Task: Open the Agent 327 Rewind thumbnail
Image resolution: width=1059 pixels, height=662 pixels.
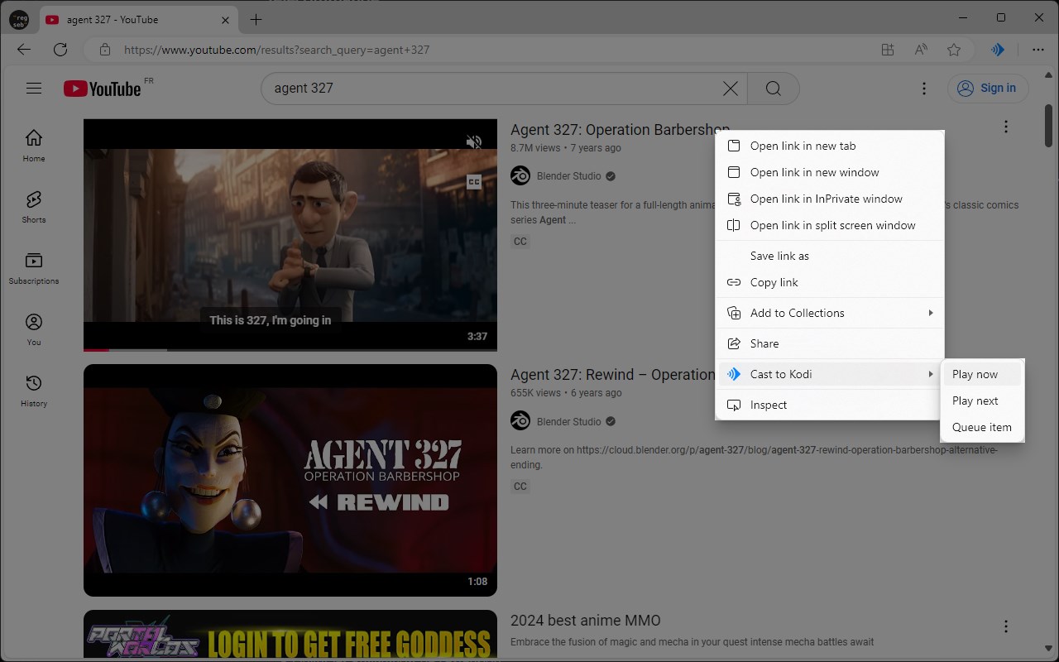Action: pos(290,480)
